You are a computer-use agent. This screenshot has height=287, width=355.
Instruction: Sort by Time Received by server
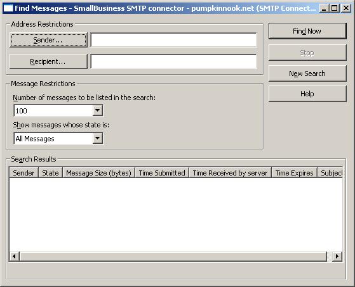[x=231, y=173]
